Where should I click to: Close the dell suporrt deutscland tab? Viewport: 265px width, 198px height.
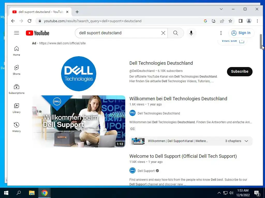[67, 12]
